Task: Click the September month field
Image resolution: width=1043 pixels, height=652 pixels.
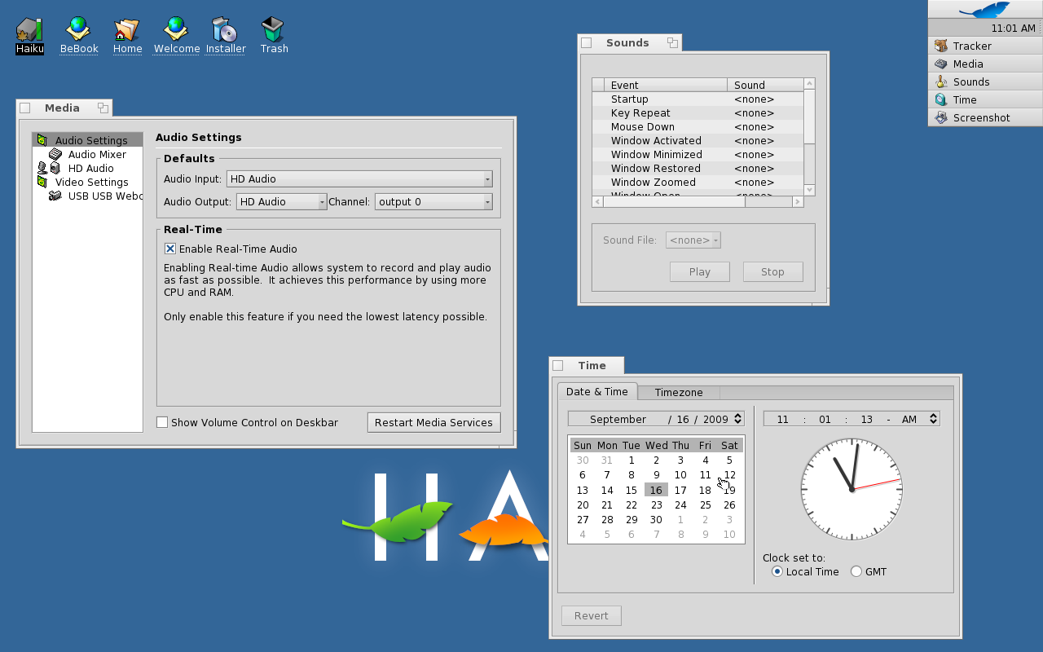Action: click(x=618, y=419)
